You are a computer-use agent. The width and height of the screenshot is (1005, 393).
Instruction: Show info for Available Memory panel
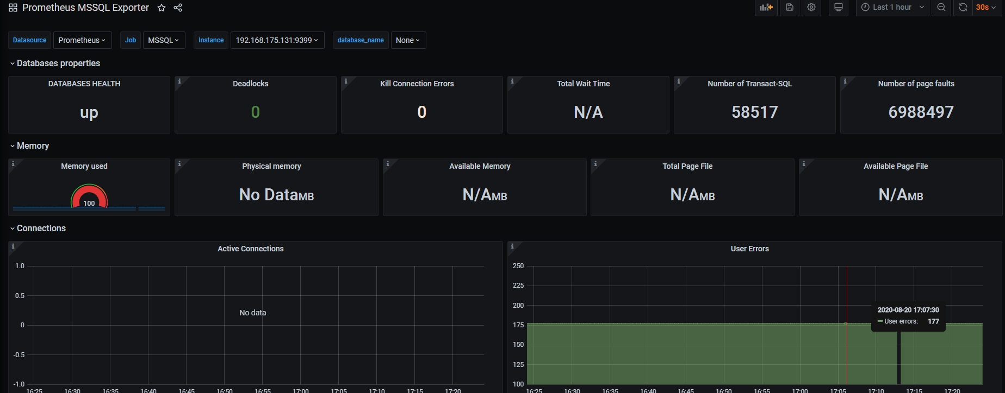click(x=388, y=164)
